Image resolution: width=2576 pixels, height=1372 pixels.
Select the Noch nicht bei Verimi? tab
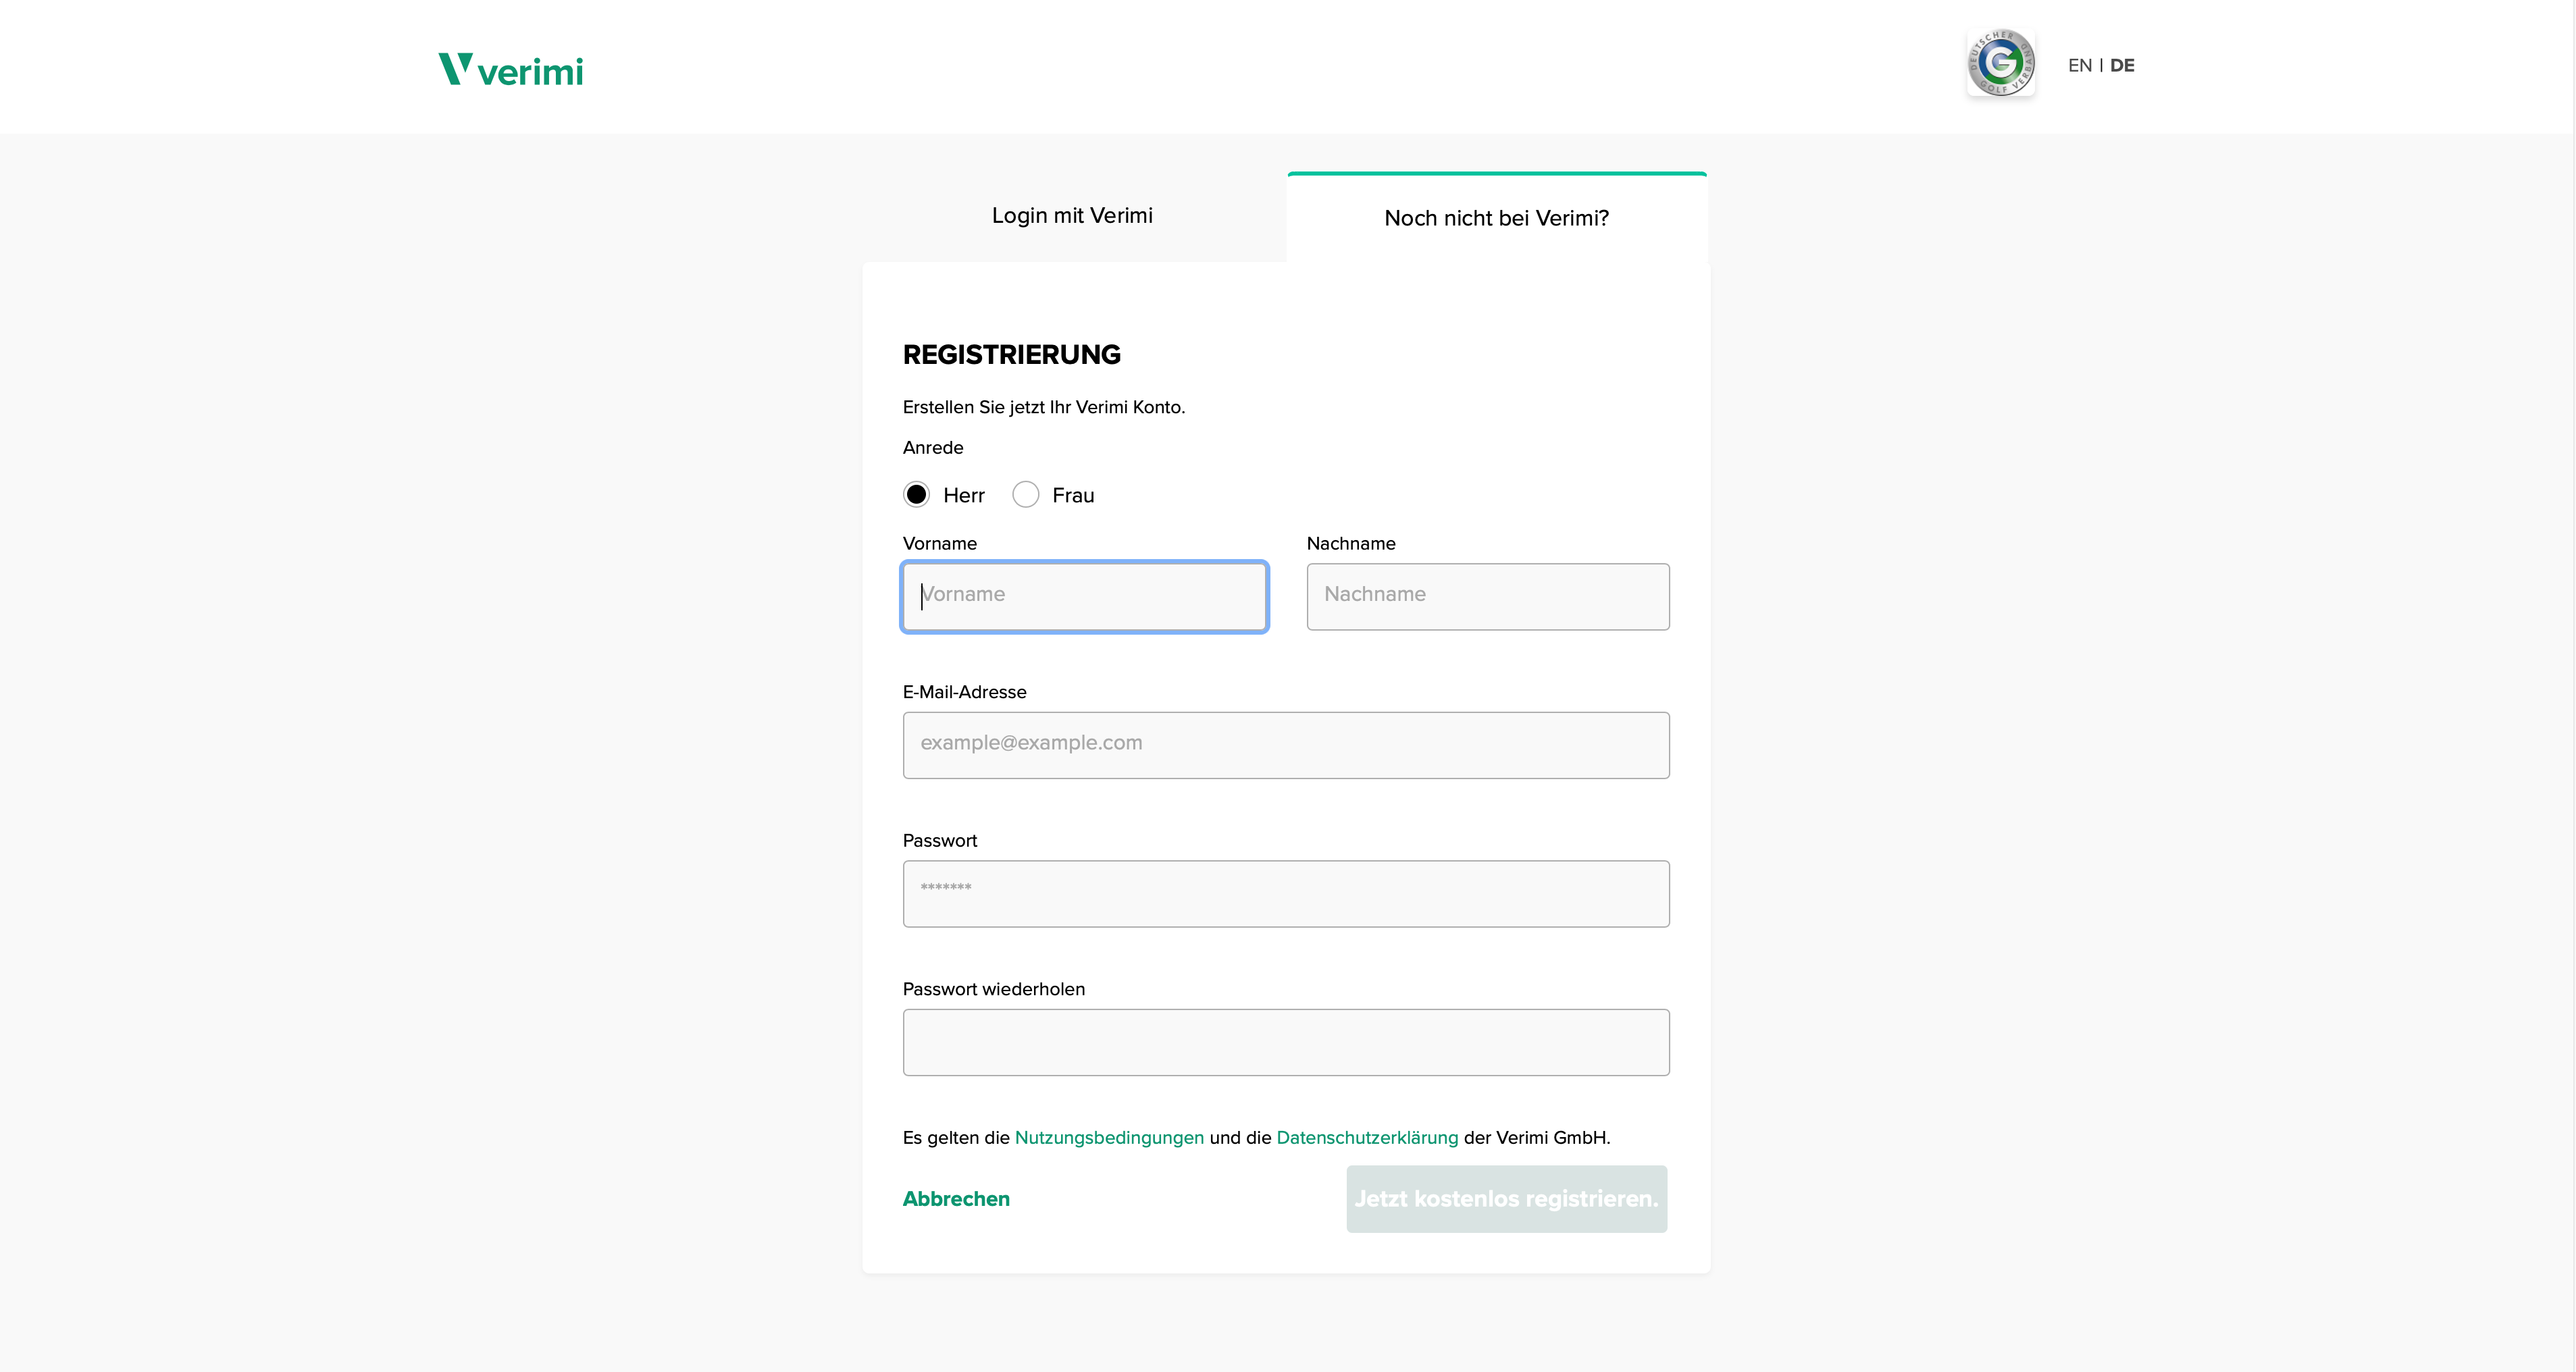pyautogui.click(x=1496, y=218)
